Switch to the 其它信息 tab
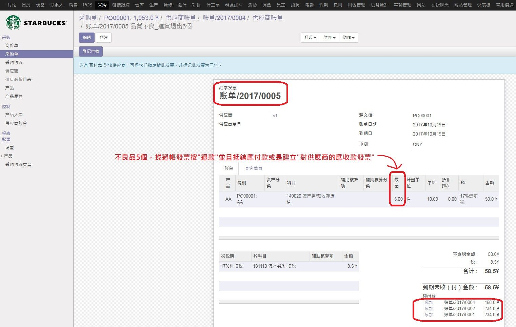This screenshot has height=327, width=516. tap(254, 168)
